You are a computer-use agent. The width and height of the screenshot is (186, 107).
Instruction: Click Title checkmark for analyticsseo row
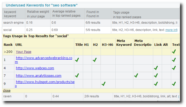(77, 75)
